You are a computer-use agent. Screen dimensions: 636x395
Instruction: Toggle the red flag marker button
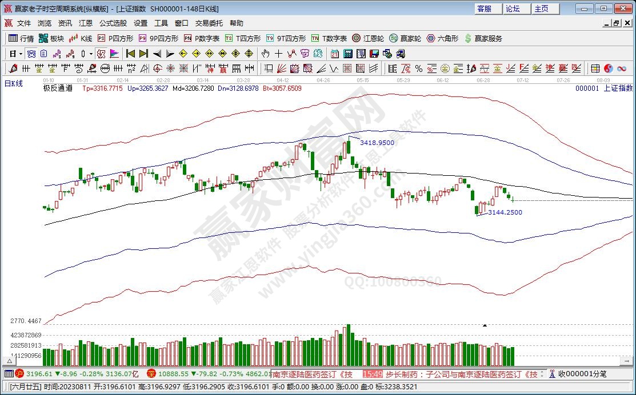click(x=114, y=54)
